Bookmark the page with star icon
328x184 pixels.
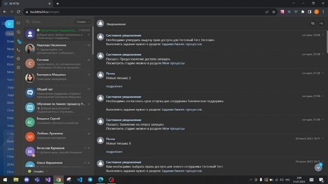coord(274,12)
